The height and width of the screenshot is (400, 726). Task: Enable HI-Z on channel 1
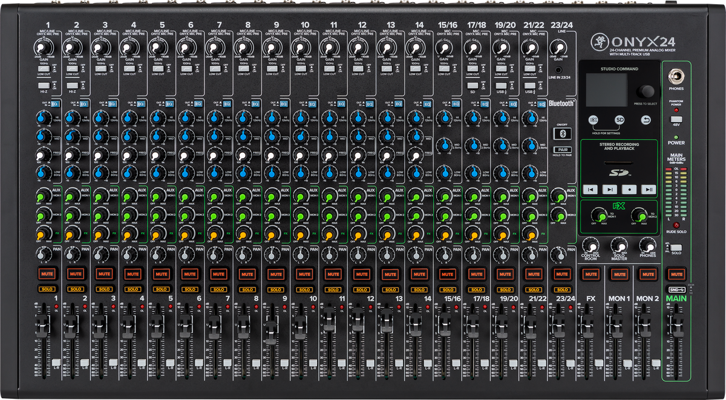44,86
